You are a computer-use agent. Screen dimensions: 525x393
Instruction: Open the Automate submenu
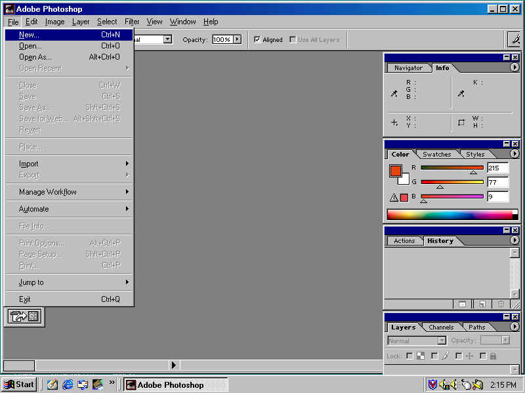coord(69,209)
